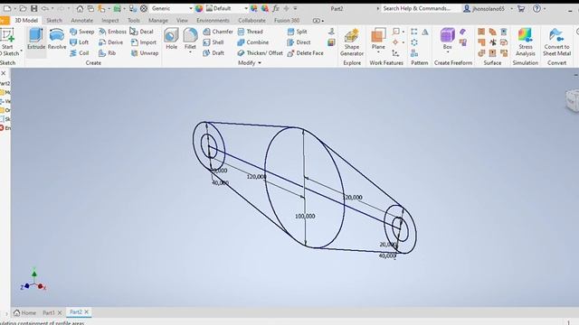579x325 pixels.
Task: Click the appearance color wheel swatch
Action: pos(199,8)
